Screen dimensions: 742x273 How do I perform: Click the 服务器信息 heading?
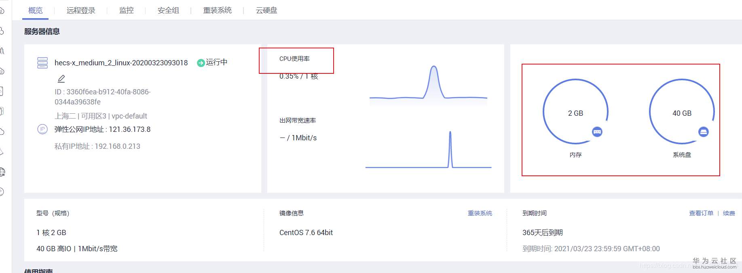pos(42,31)
